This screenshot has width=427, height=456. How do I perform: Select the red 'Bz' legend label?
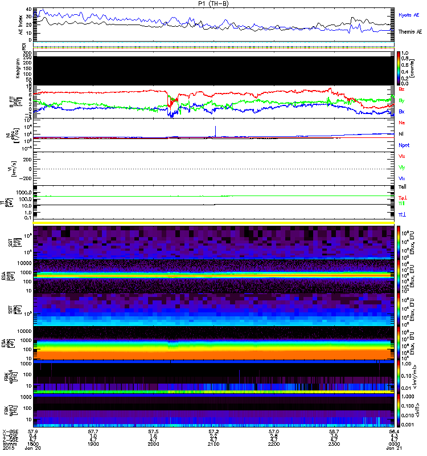(401, 89)
